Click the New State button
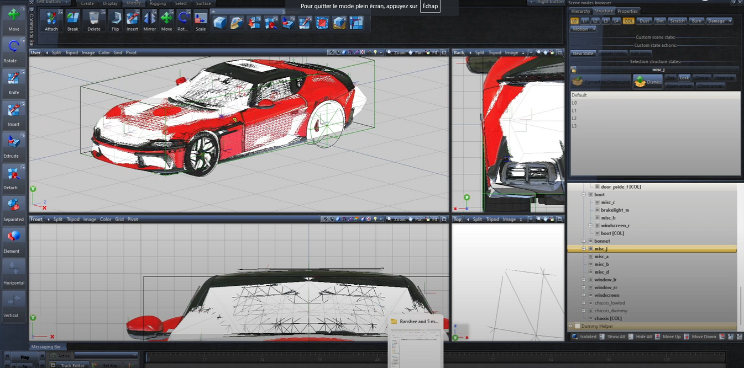This screenshot has width=744, height=368. 583,53
